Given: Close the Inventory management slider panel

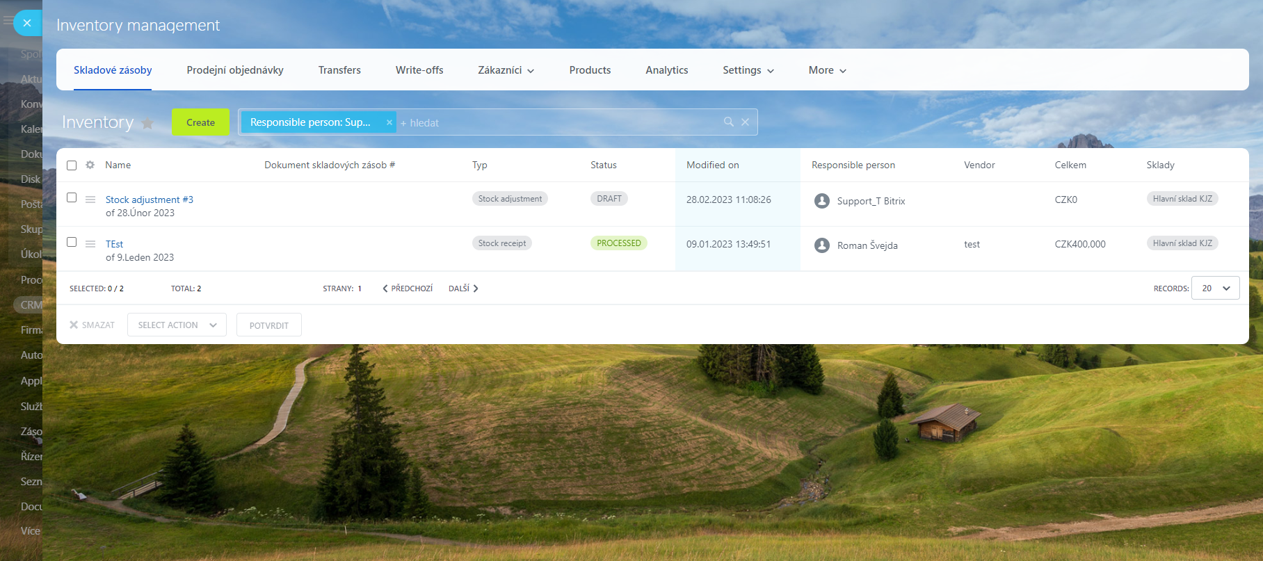Looking at the screenshot, I should click(x=27, y=23).
